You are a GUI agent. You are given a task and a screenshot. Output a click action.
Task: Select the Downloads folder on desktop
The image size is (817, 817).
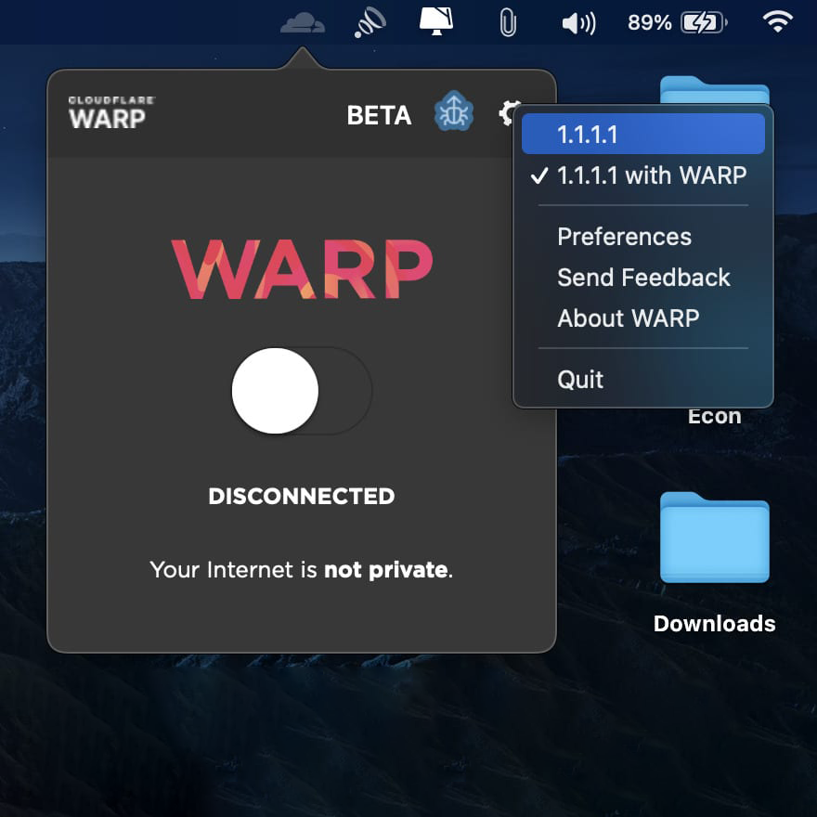[x=714, y=538]
